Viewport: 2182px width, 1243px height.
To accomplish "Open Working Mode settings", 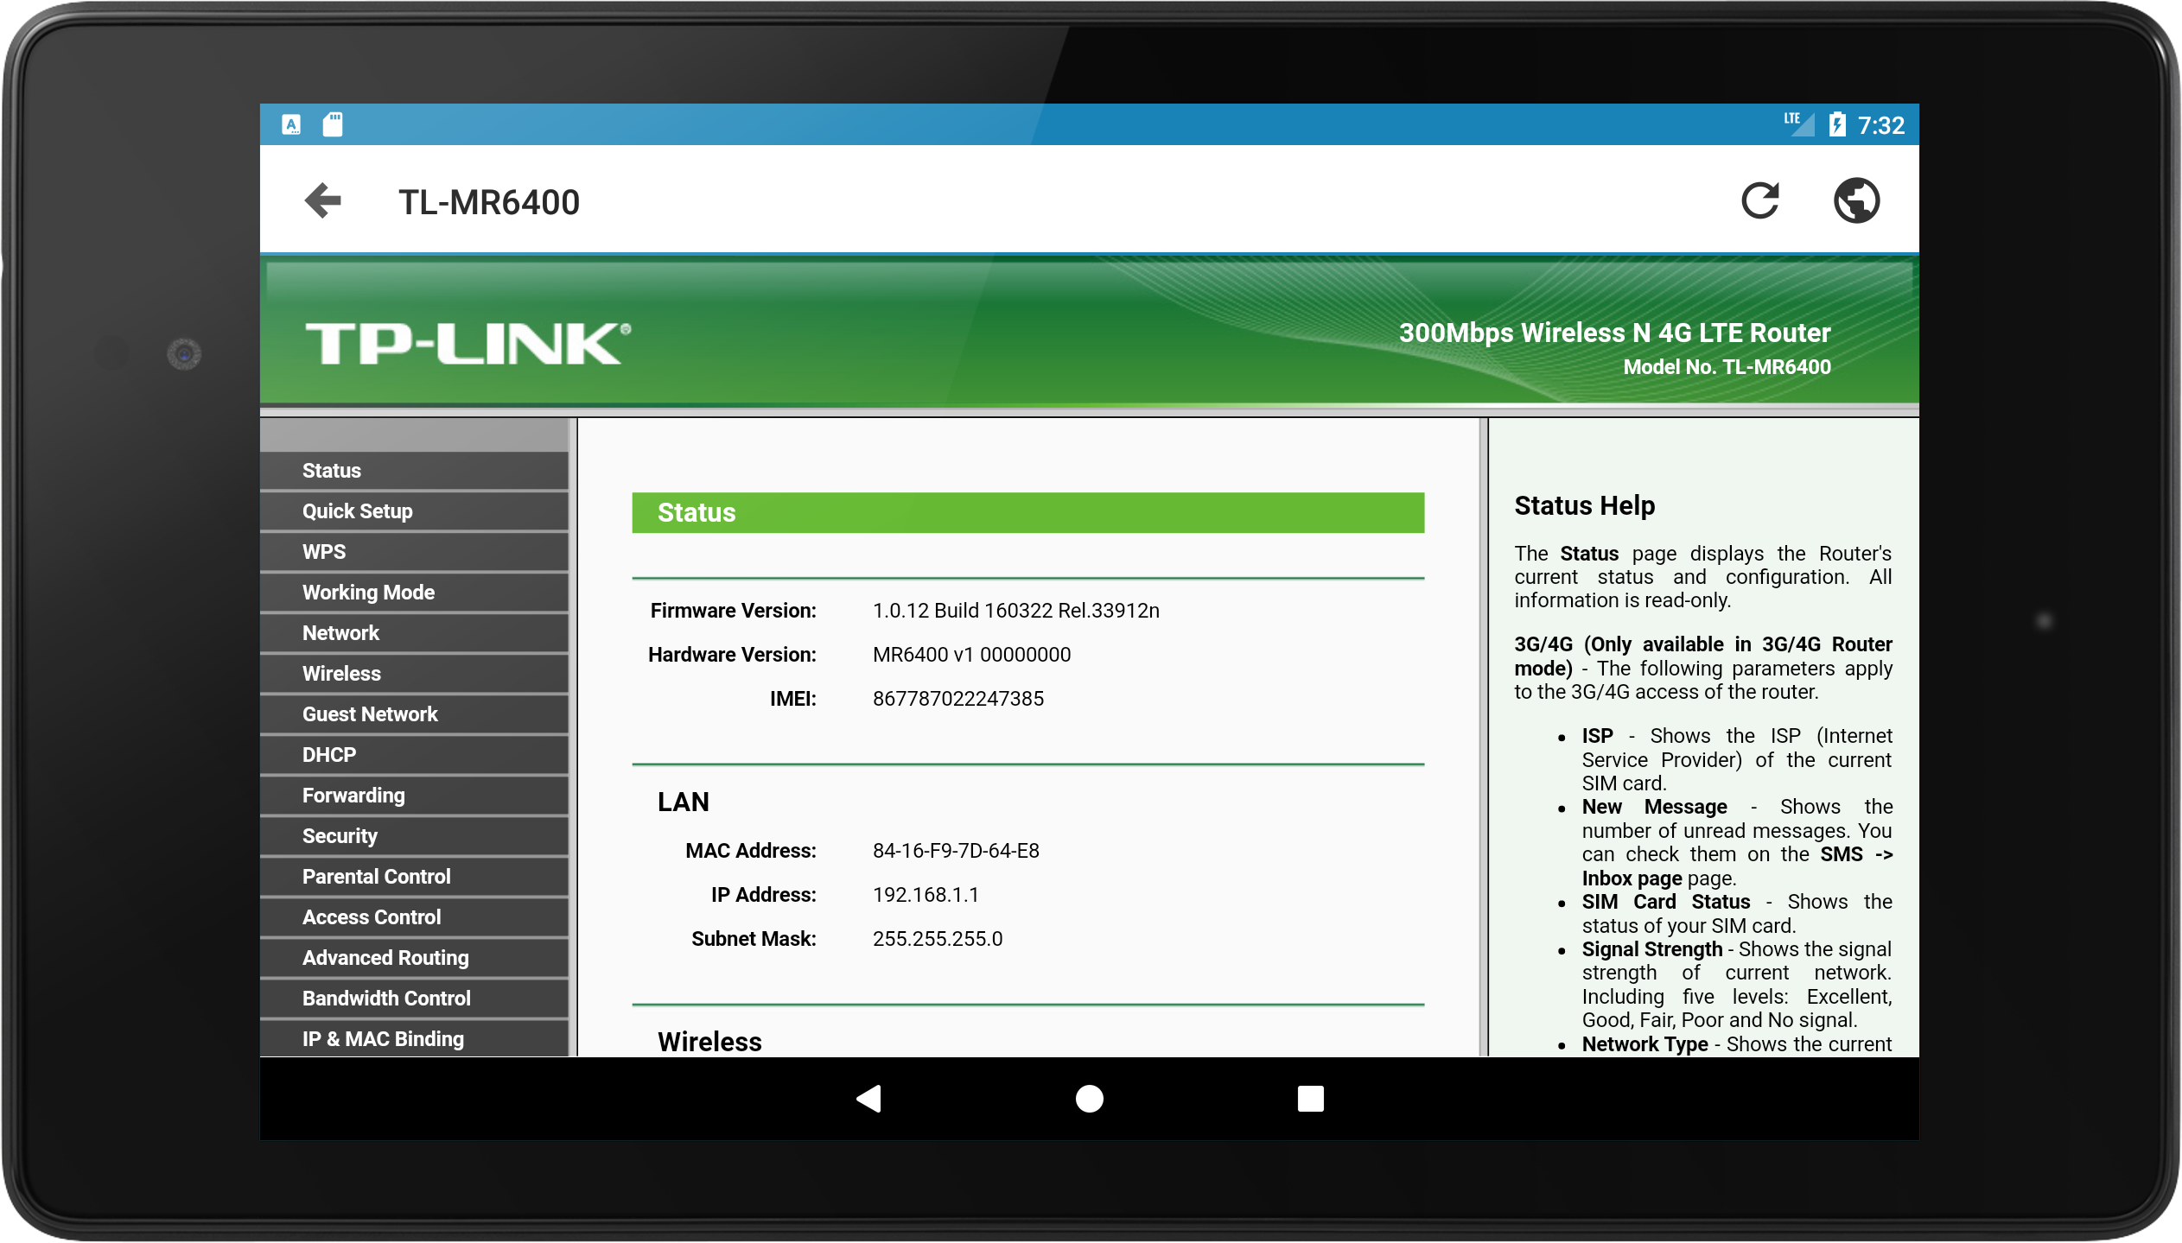I will pyautogui.click(x=368, y=593).
